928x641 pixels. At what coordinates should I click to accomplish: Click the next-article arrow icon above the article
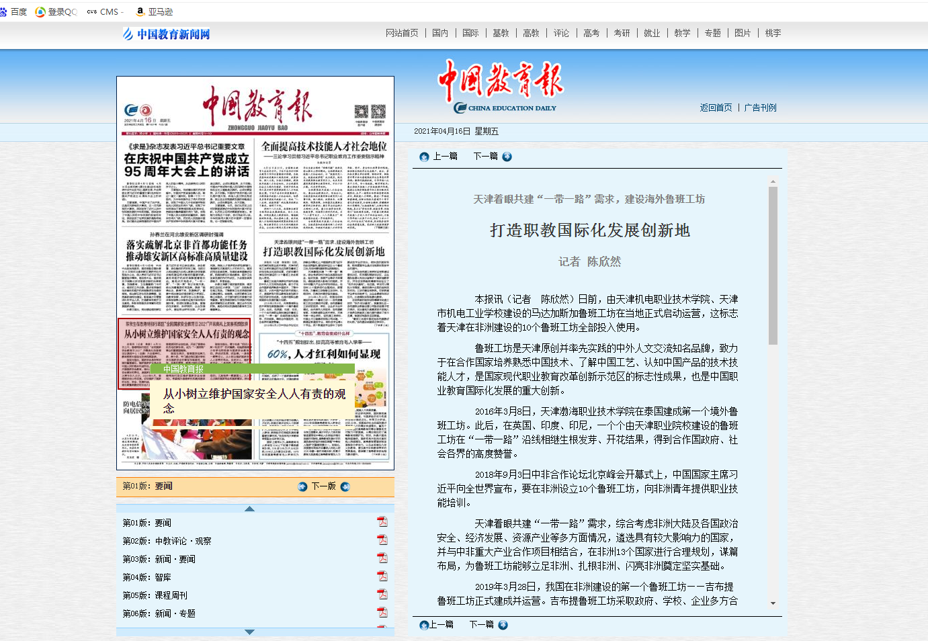coord(507,157)
